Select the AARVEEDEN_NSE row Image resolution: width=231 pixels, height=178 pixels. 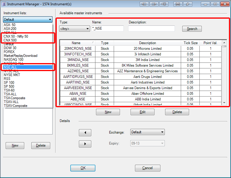[141, 88]
